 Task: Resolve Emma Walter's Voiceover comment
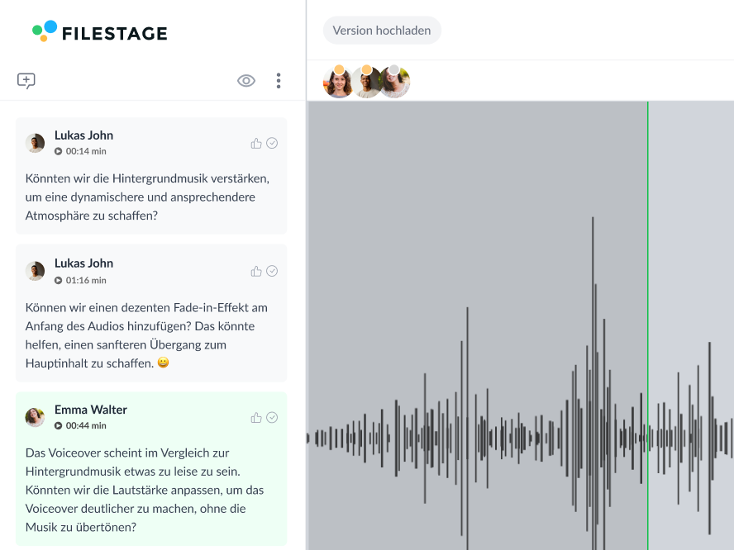pyautogui.click(x=272, y=417)
